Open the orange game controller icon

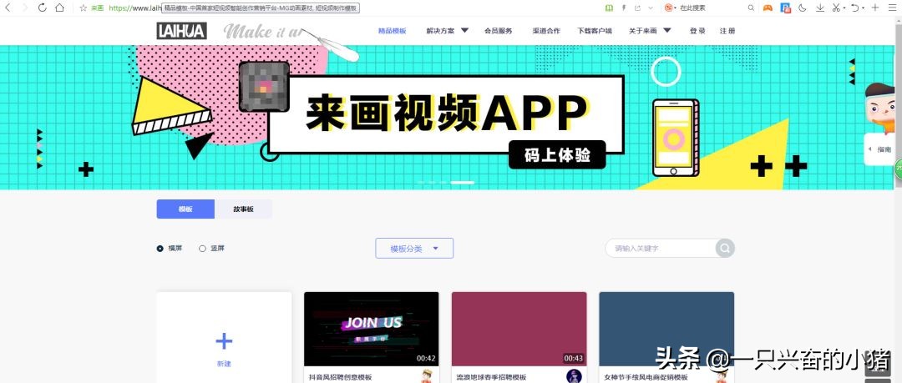click(768, 8)
